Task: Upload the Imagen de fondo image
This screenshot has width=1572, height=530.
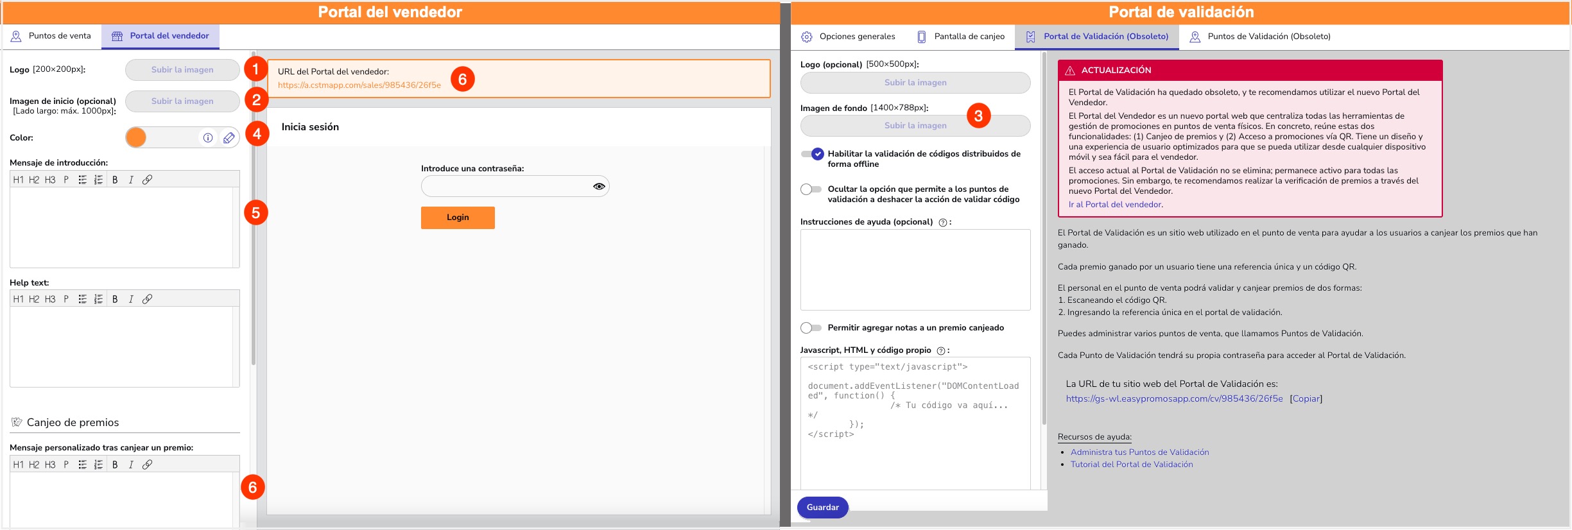Action: pyautogui.click(x=915, y=126)
